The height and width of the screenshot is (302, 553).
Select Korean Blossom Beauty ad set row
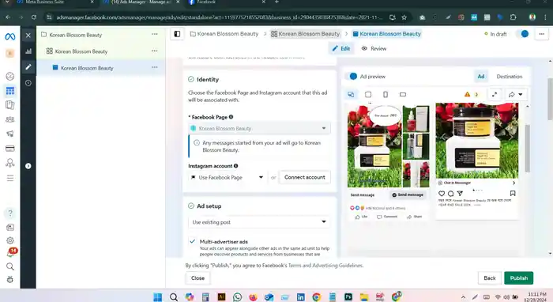pos(100,51)
